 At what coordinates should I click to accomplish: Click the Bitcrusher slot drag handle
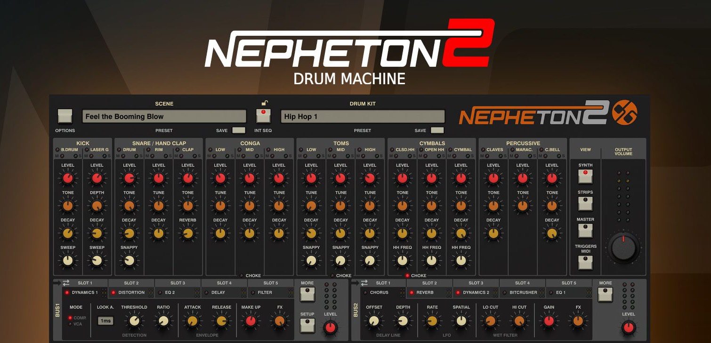543,293
